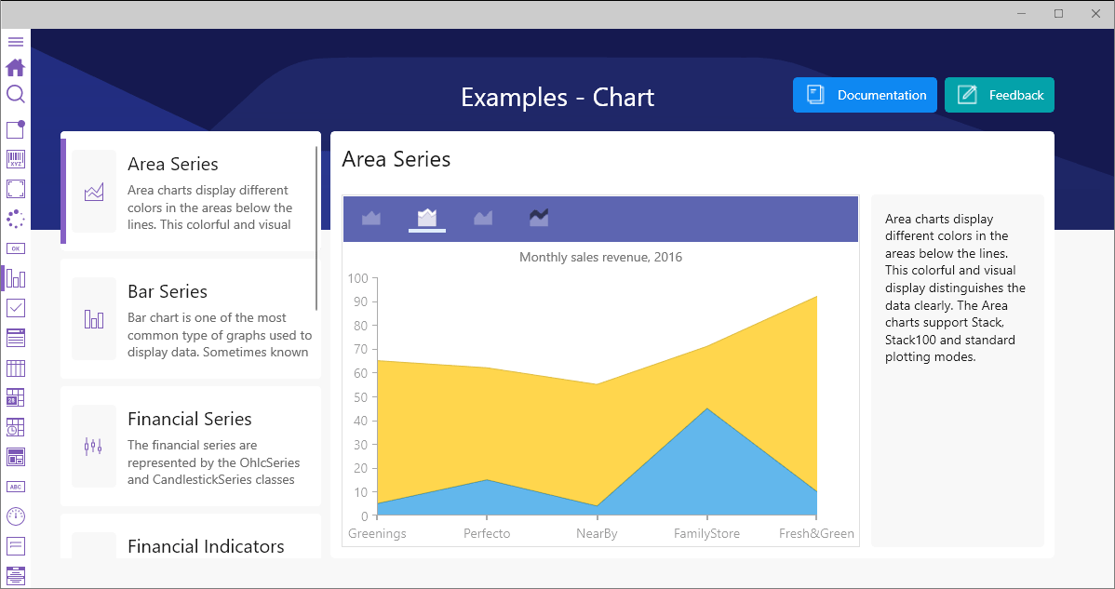Click the Documentation button

click(x=864, y=94)
